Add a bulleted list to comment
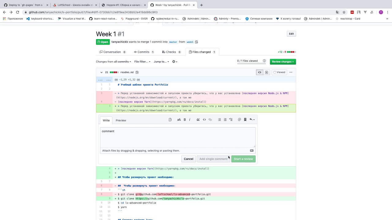Screen dimensions: 392x220 219,120
